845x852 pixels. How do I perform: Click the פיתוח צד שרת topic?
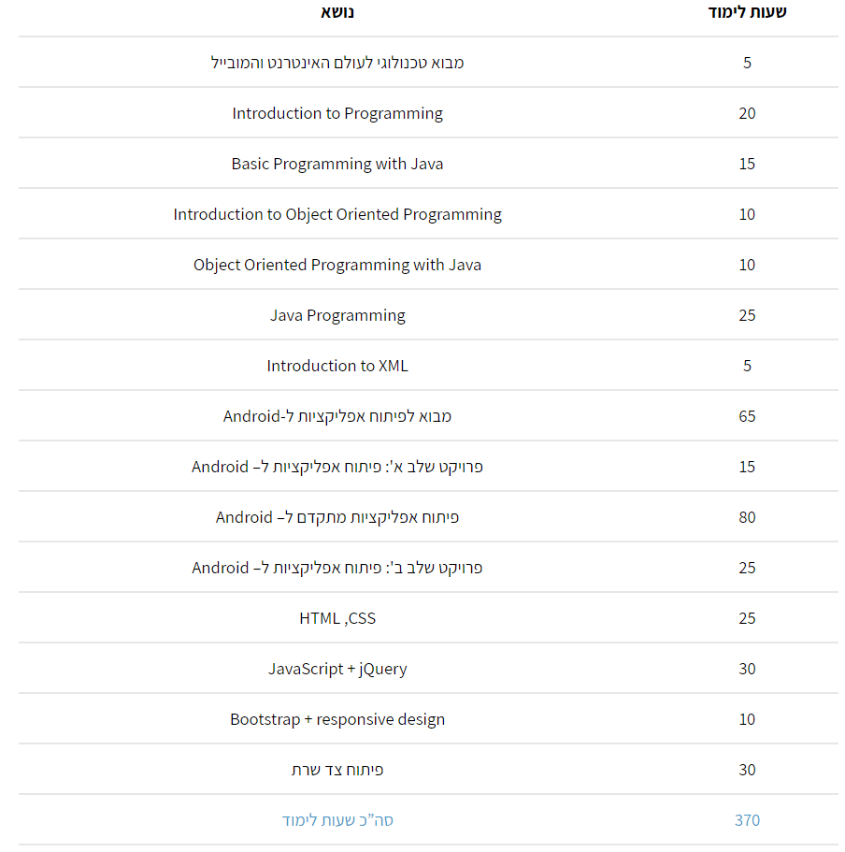pyautogui.click(x=337, y=770)
